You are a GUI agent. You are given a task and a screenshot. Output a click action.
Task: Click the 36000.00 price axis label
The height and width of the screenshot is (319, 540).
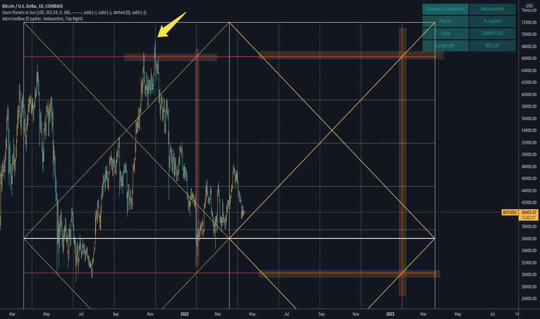click(x=529, y=238)
